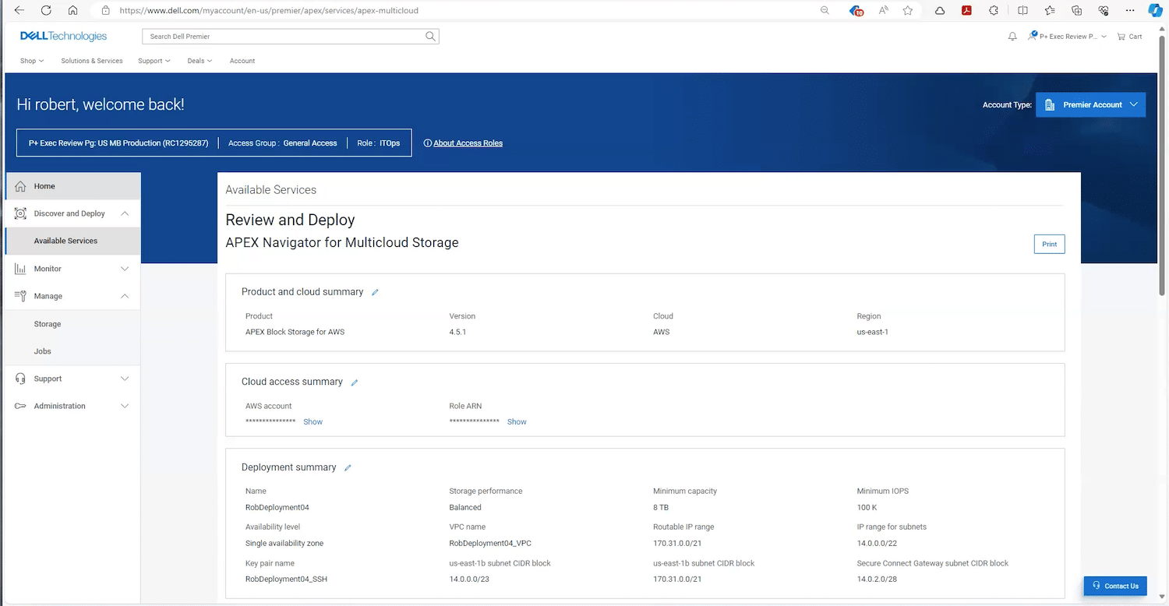Screen dimensions: 1169x606
Task: Open Solutions & Services menu item
Action: [x=92, y=61]
